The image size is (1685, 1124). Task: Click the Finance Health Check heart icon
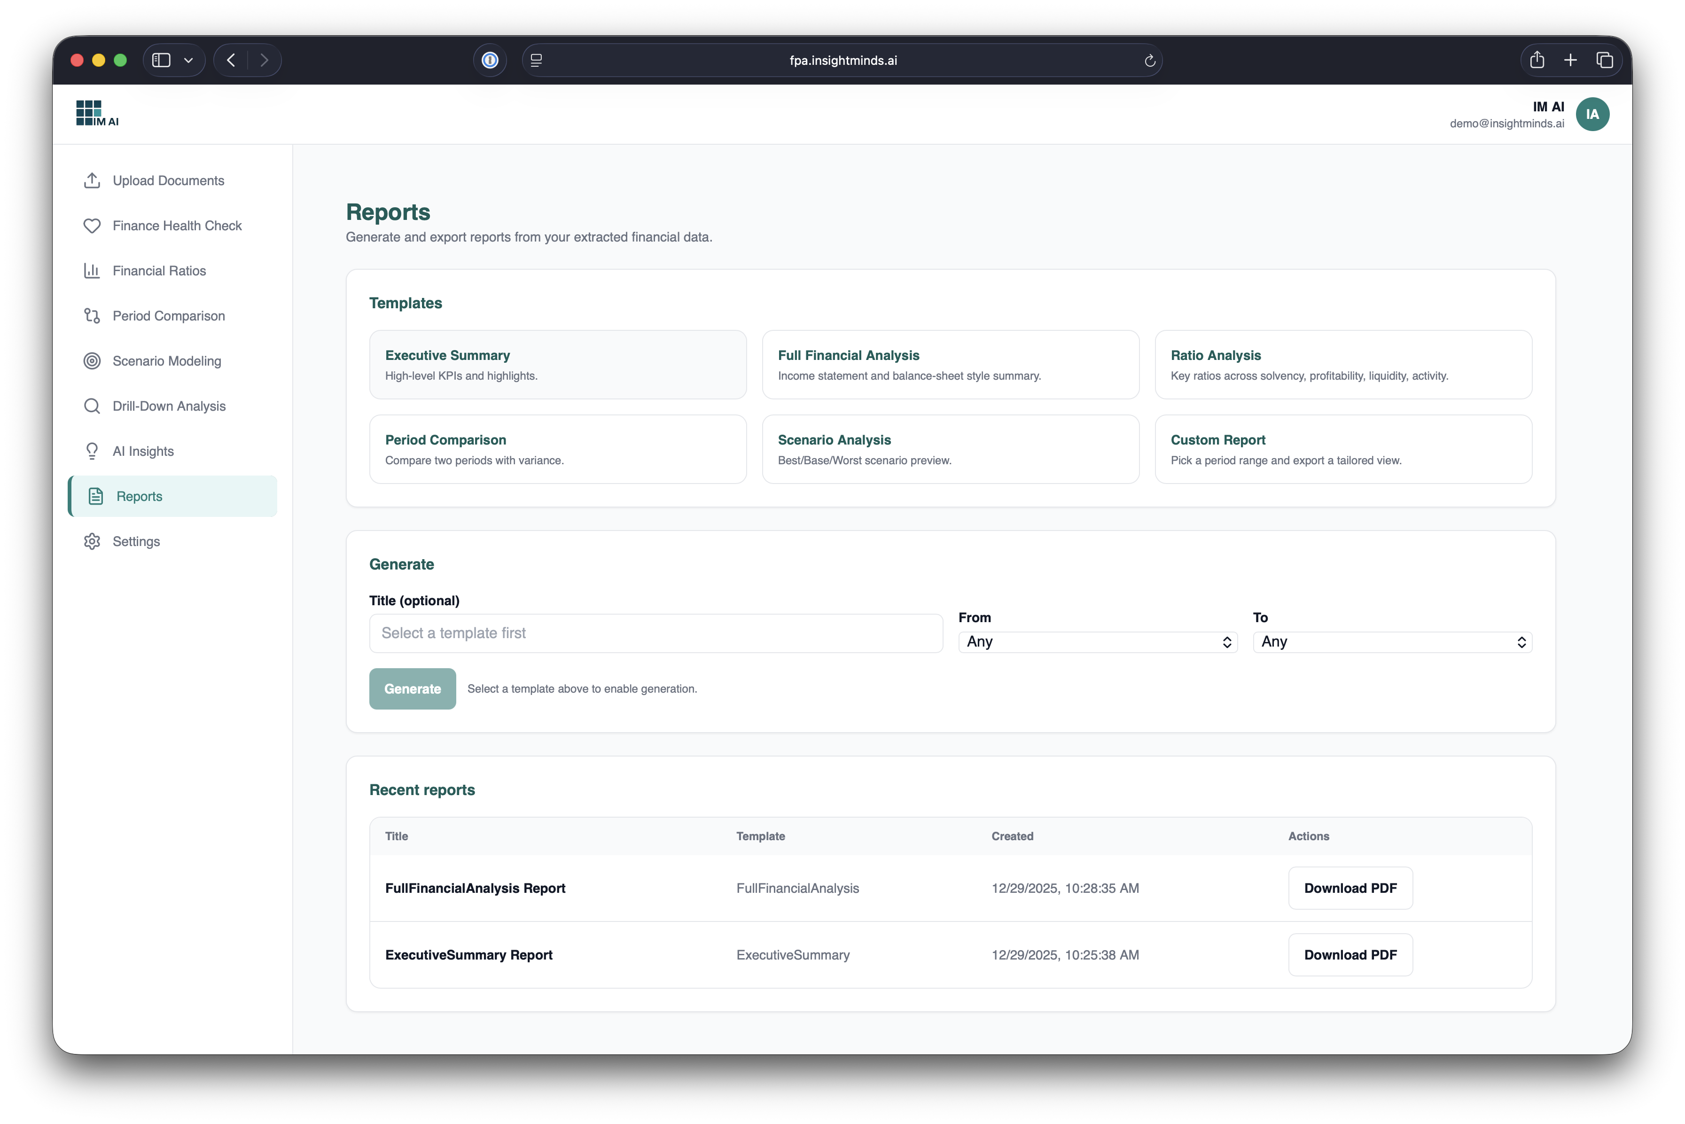click(x=92, y=226)
